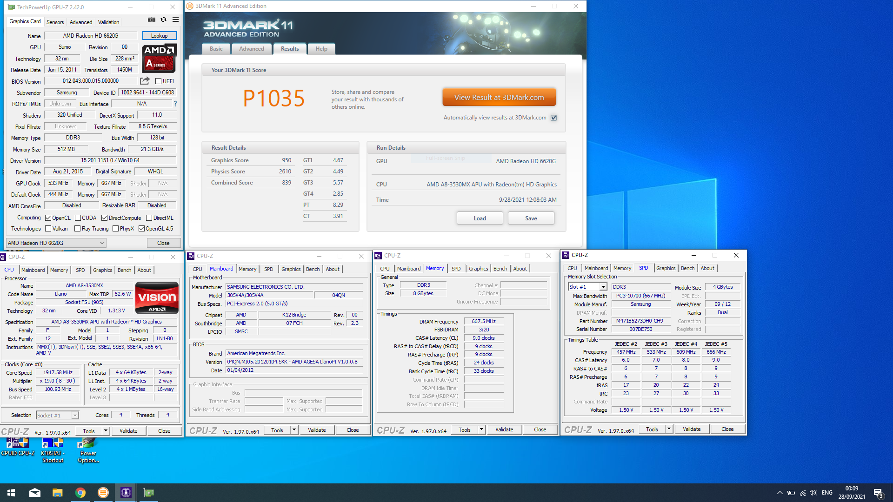The width and height of the screenshot is (893, 502).
Task: Toggle automatically view results checkbox
Action: click(x=553, y=118)
